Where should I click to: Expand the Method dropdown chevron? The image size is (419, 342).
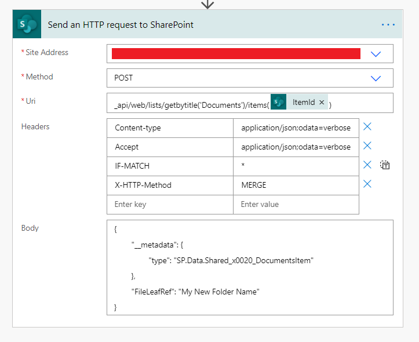(376, 78)
